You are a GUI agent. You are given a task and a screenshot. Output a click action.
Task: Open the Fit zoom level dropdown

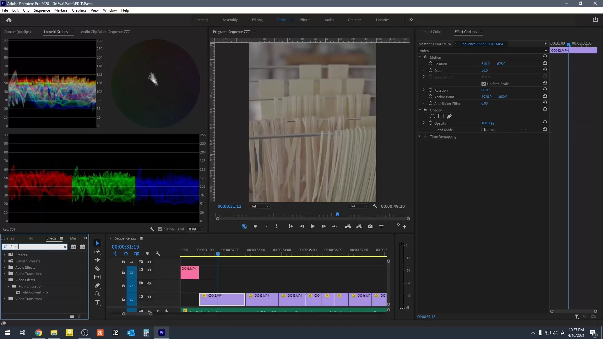260,206
